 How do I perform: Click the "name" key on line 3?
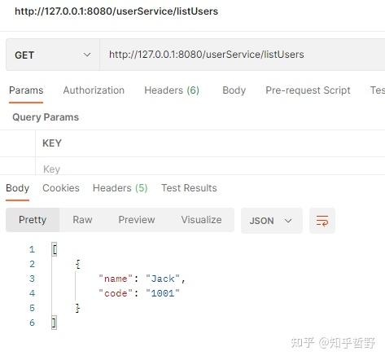(116, 279)
